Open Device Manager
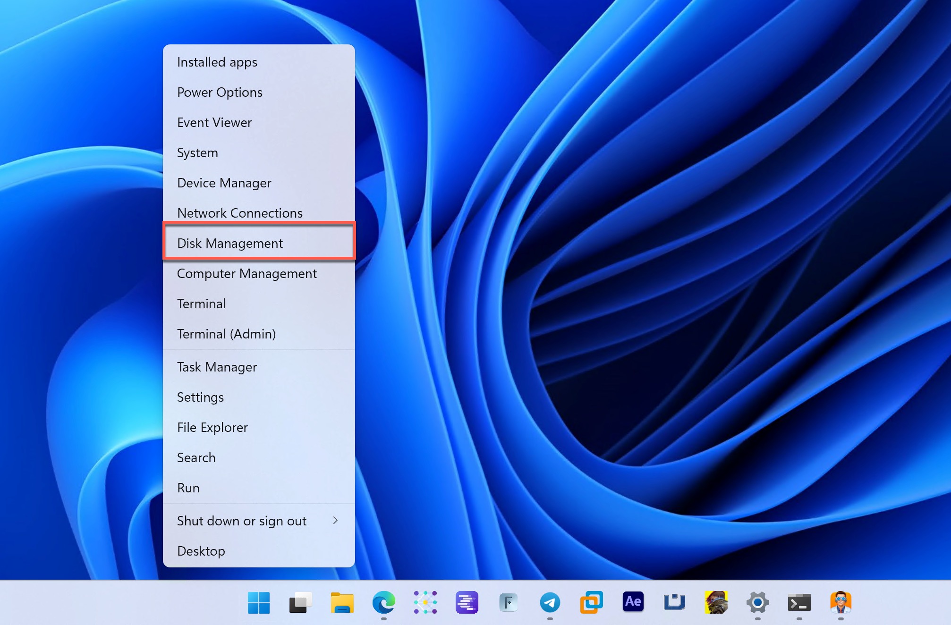 (259, 183)
